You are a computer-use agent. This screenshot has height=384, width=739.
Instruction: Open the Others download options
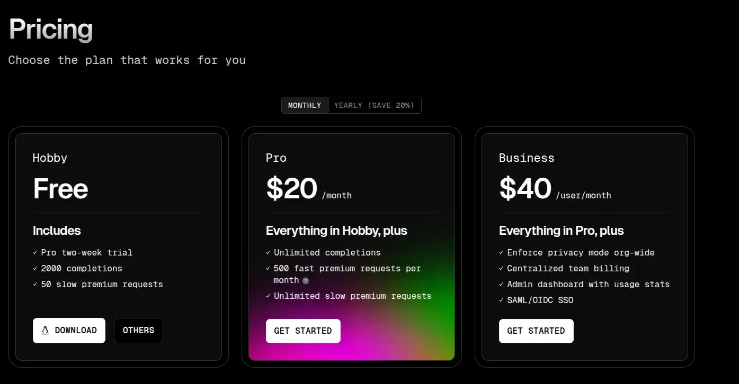(x=138, y=331)
